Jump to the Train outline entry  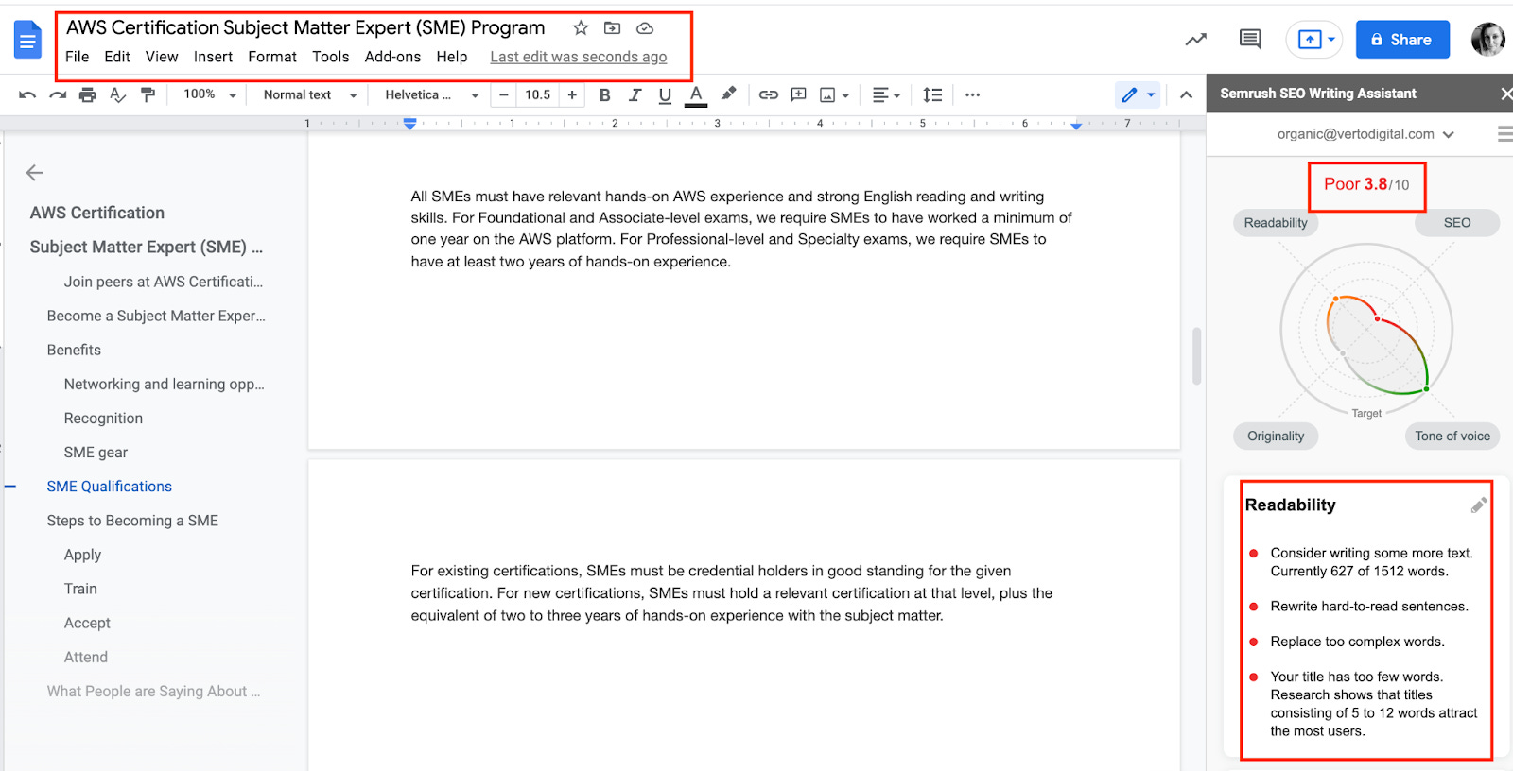tap(80, 589)
